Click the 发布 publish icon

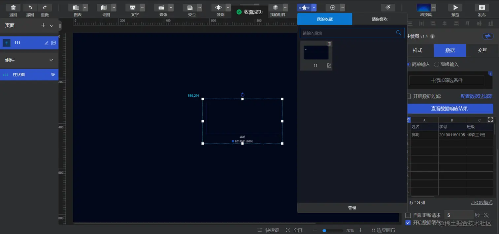[x=482, y=8]
